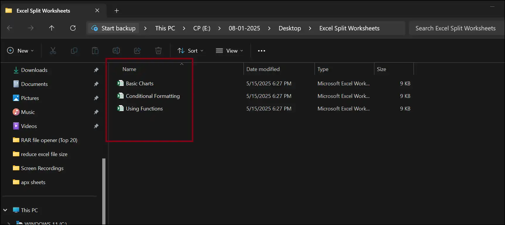505x225 pixels.
Task: Open the View layout dropdown
Action: (x=230, y=51)
